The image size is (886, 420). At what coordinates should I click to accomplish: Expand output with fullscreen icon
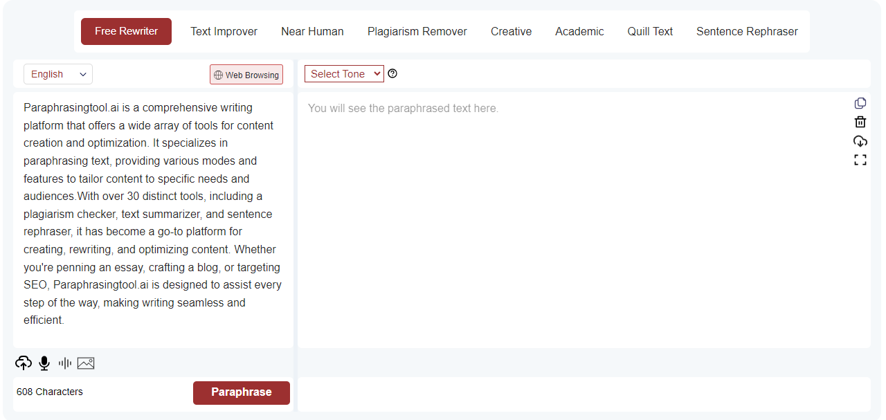click(860, 160)
